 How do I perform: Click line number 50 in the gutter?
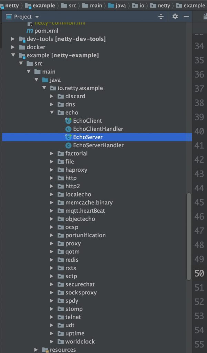(199, 273)
